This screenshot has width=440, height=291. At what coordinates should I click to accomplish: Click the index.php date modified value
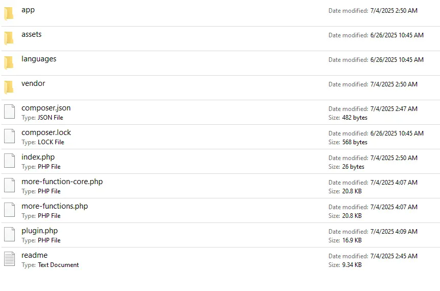pos(393,158)
